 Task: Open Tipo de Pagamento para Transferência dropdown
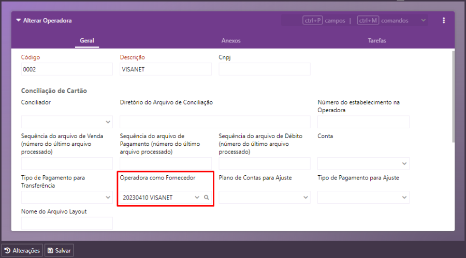coord(67,198)
